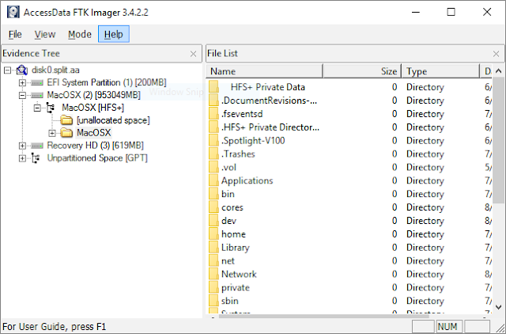Image resolution: width=506 pixels, height=334 pixels.
Task: Close the Evidence Tree pane
Action: click(x=194, y=54)
